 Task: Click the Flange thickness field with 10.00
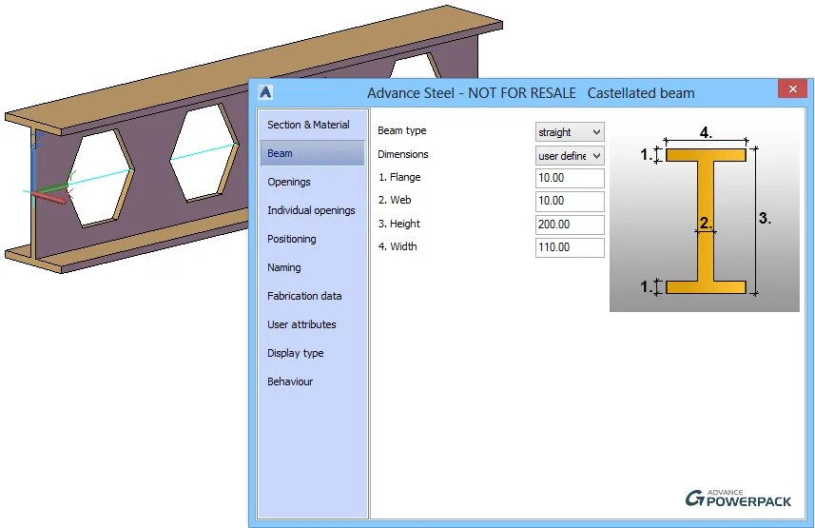coord(570,178)
